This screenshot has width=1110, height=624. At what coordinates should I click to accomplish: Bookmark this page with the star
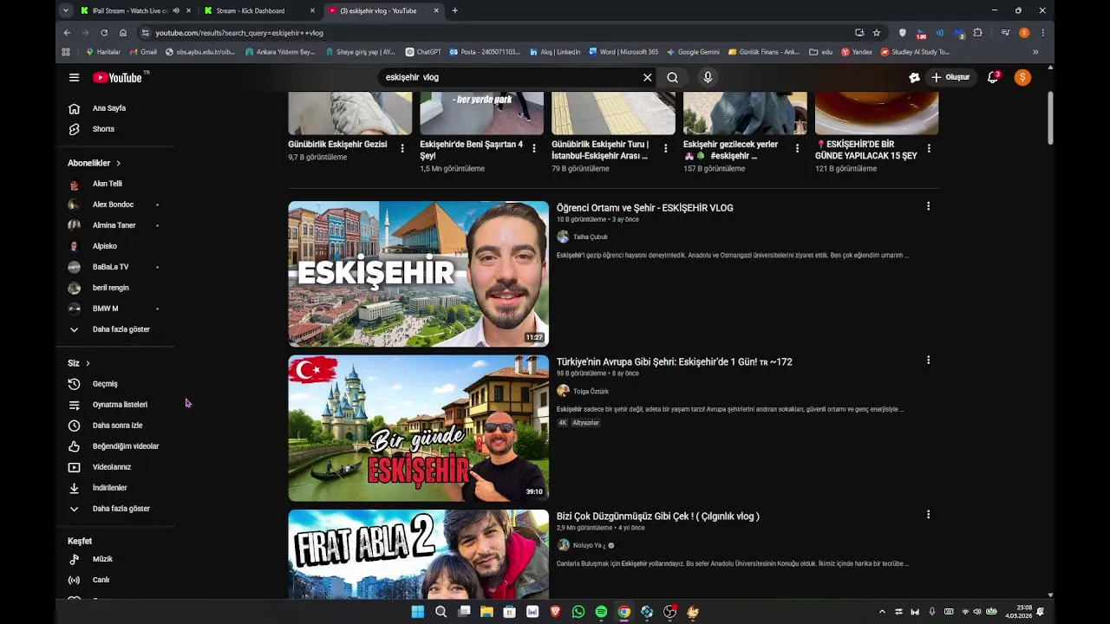(877, 33)
